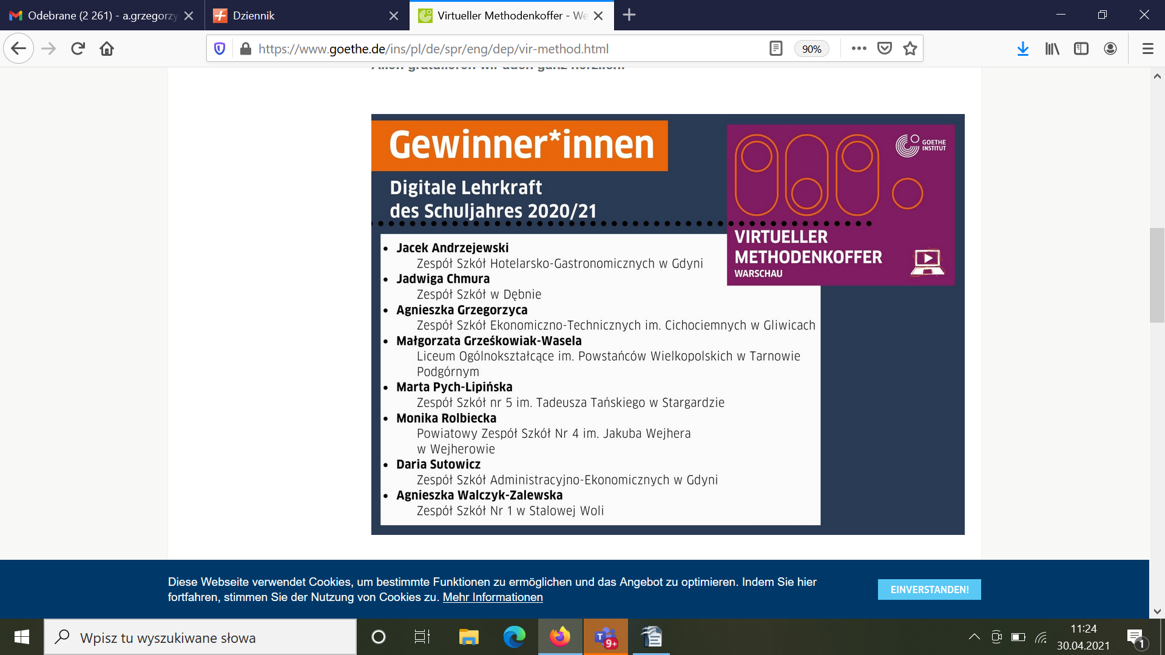The image size is (1165, 655).
Task: Reload the current page
Action: tap(78, 49)
